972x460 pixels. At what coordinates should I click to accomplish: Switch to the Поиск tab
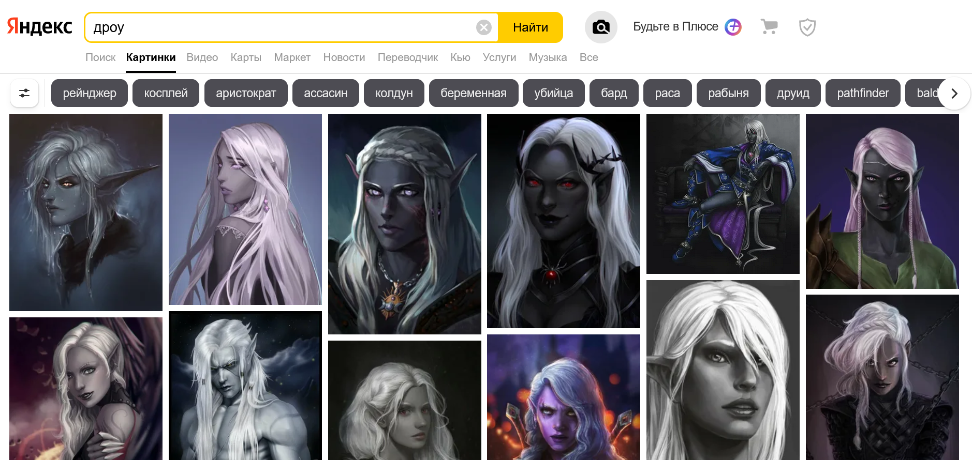coord(100,57)
